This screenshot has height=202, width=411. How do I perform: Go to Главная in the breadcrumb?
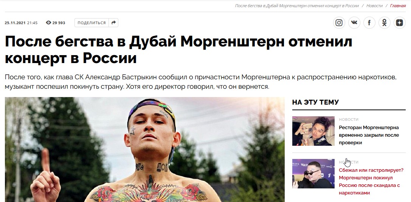pyautogui.click(x=398, y=6)
